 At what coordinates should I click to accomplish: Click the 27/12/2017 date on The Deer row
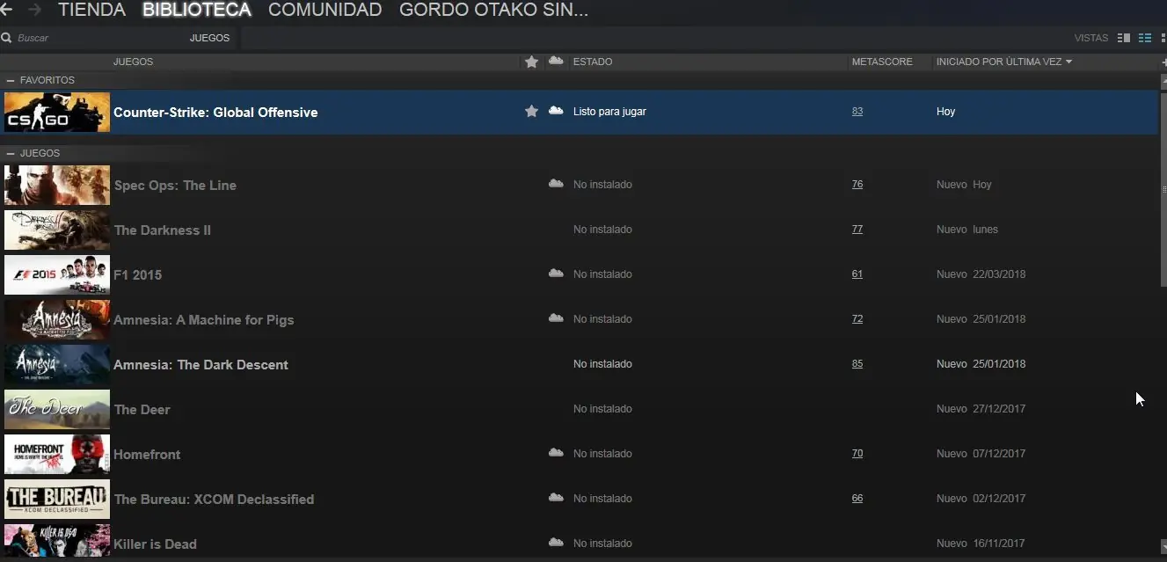pos(999,409)
